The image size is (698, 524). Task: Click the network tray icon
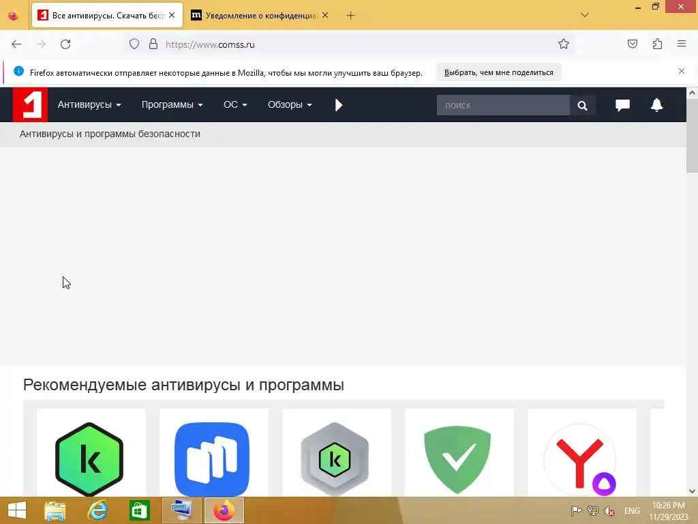pyautogui.click(x=592, y=510)
